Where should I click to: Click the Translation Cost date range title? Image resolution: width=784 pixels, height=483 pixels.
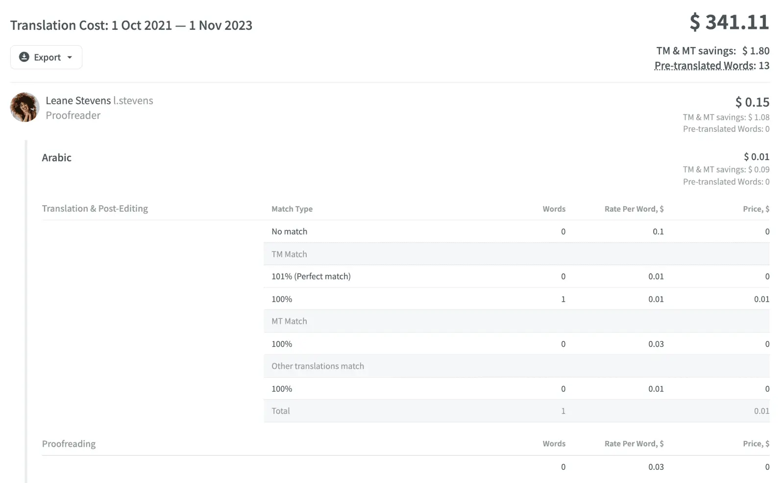tap(131, 25)
